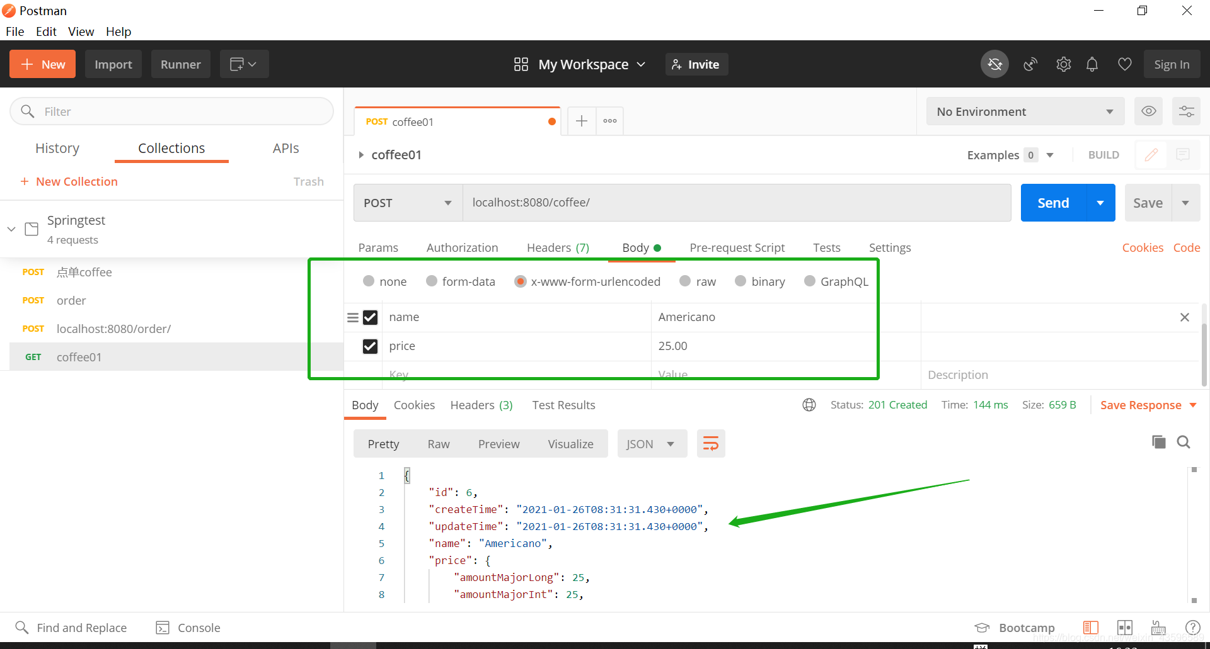
Task: Click Find and Replace in status bar
Action: 71,628
